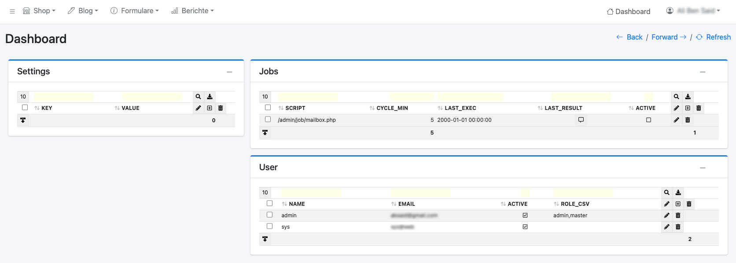Screen dimensions: 736x263
Task: Click the SCRIPT filter input field
Action: (308, 97)
